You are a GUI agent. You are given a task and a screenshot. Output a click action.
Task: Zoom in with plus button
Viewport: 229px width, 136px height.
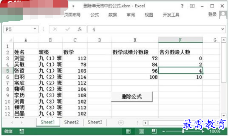[x=203, y=131]
